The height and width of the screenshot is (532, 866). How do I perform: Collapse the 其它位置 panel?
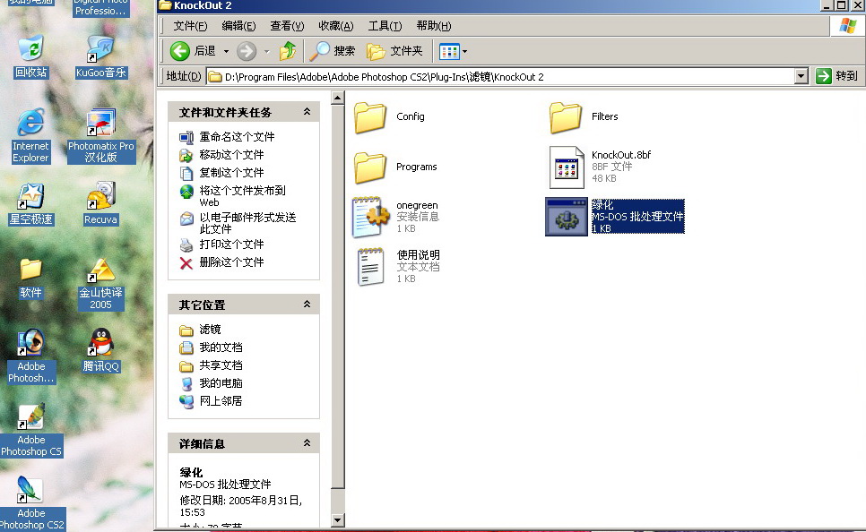tap(307, 305)
